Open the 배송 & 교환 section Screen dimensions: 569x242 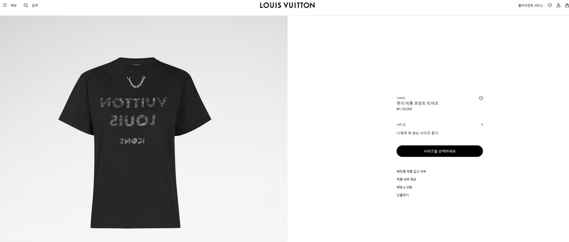tap(404, 187)
